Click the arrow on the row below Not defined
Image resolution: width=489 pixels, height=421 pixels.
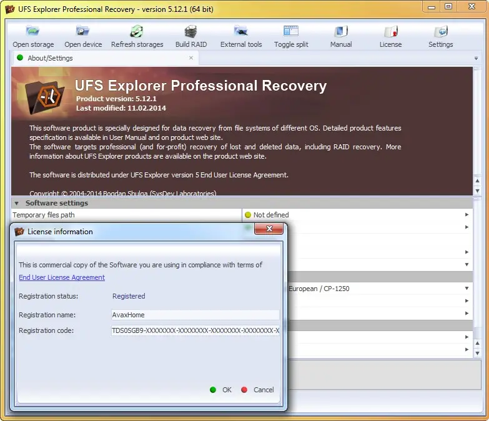click(x=467, y=227)
